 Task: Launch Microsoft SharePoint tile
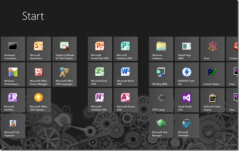(x=39, y=49)
